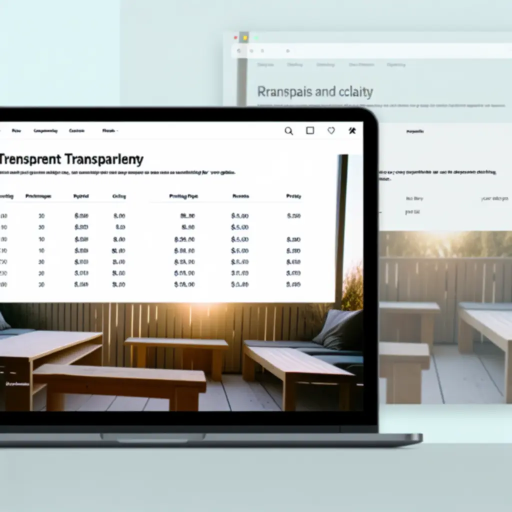Click the back arrow in background browser
The width and height of the screenshot is (512, 512).
pos(239,50)
